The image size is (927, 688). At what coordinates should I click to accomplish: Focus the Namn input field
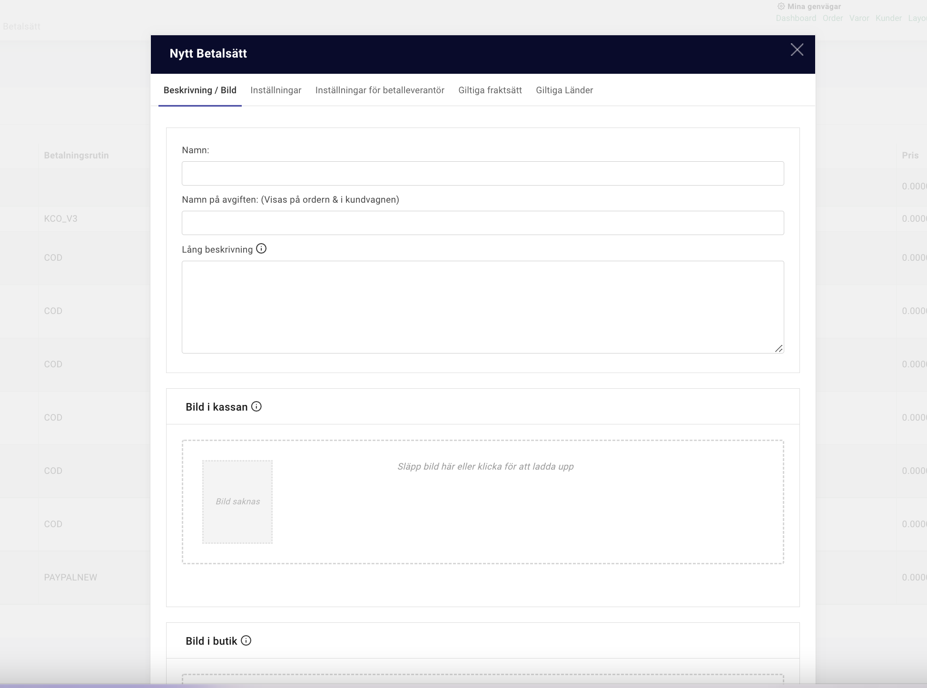coord(483,173)
